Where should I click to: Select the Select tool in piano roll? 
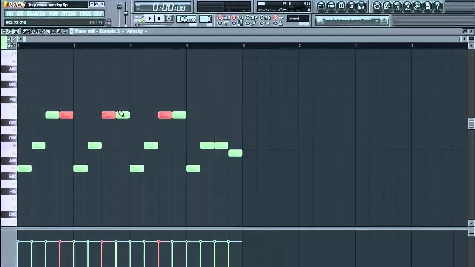(x=53, y=31)
